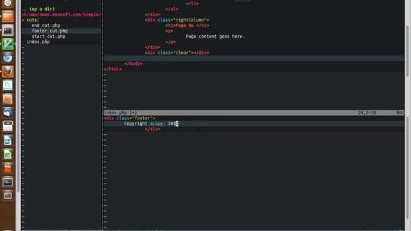Click the closing </ul> tag

pos(171,9)
